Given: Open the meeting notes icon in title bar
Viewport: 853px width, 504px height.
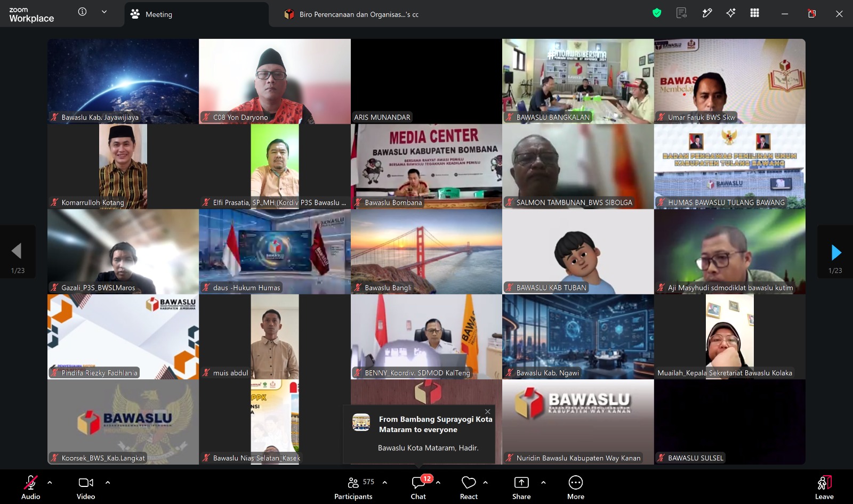Looking at the screenshot, I should click(681, 13).
